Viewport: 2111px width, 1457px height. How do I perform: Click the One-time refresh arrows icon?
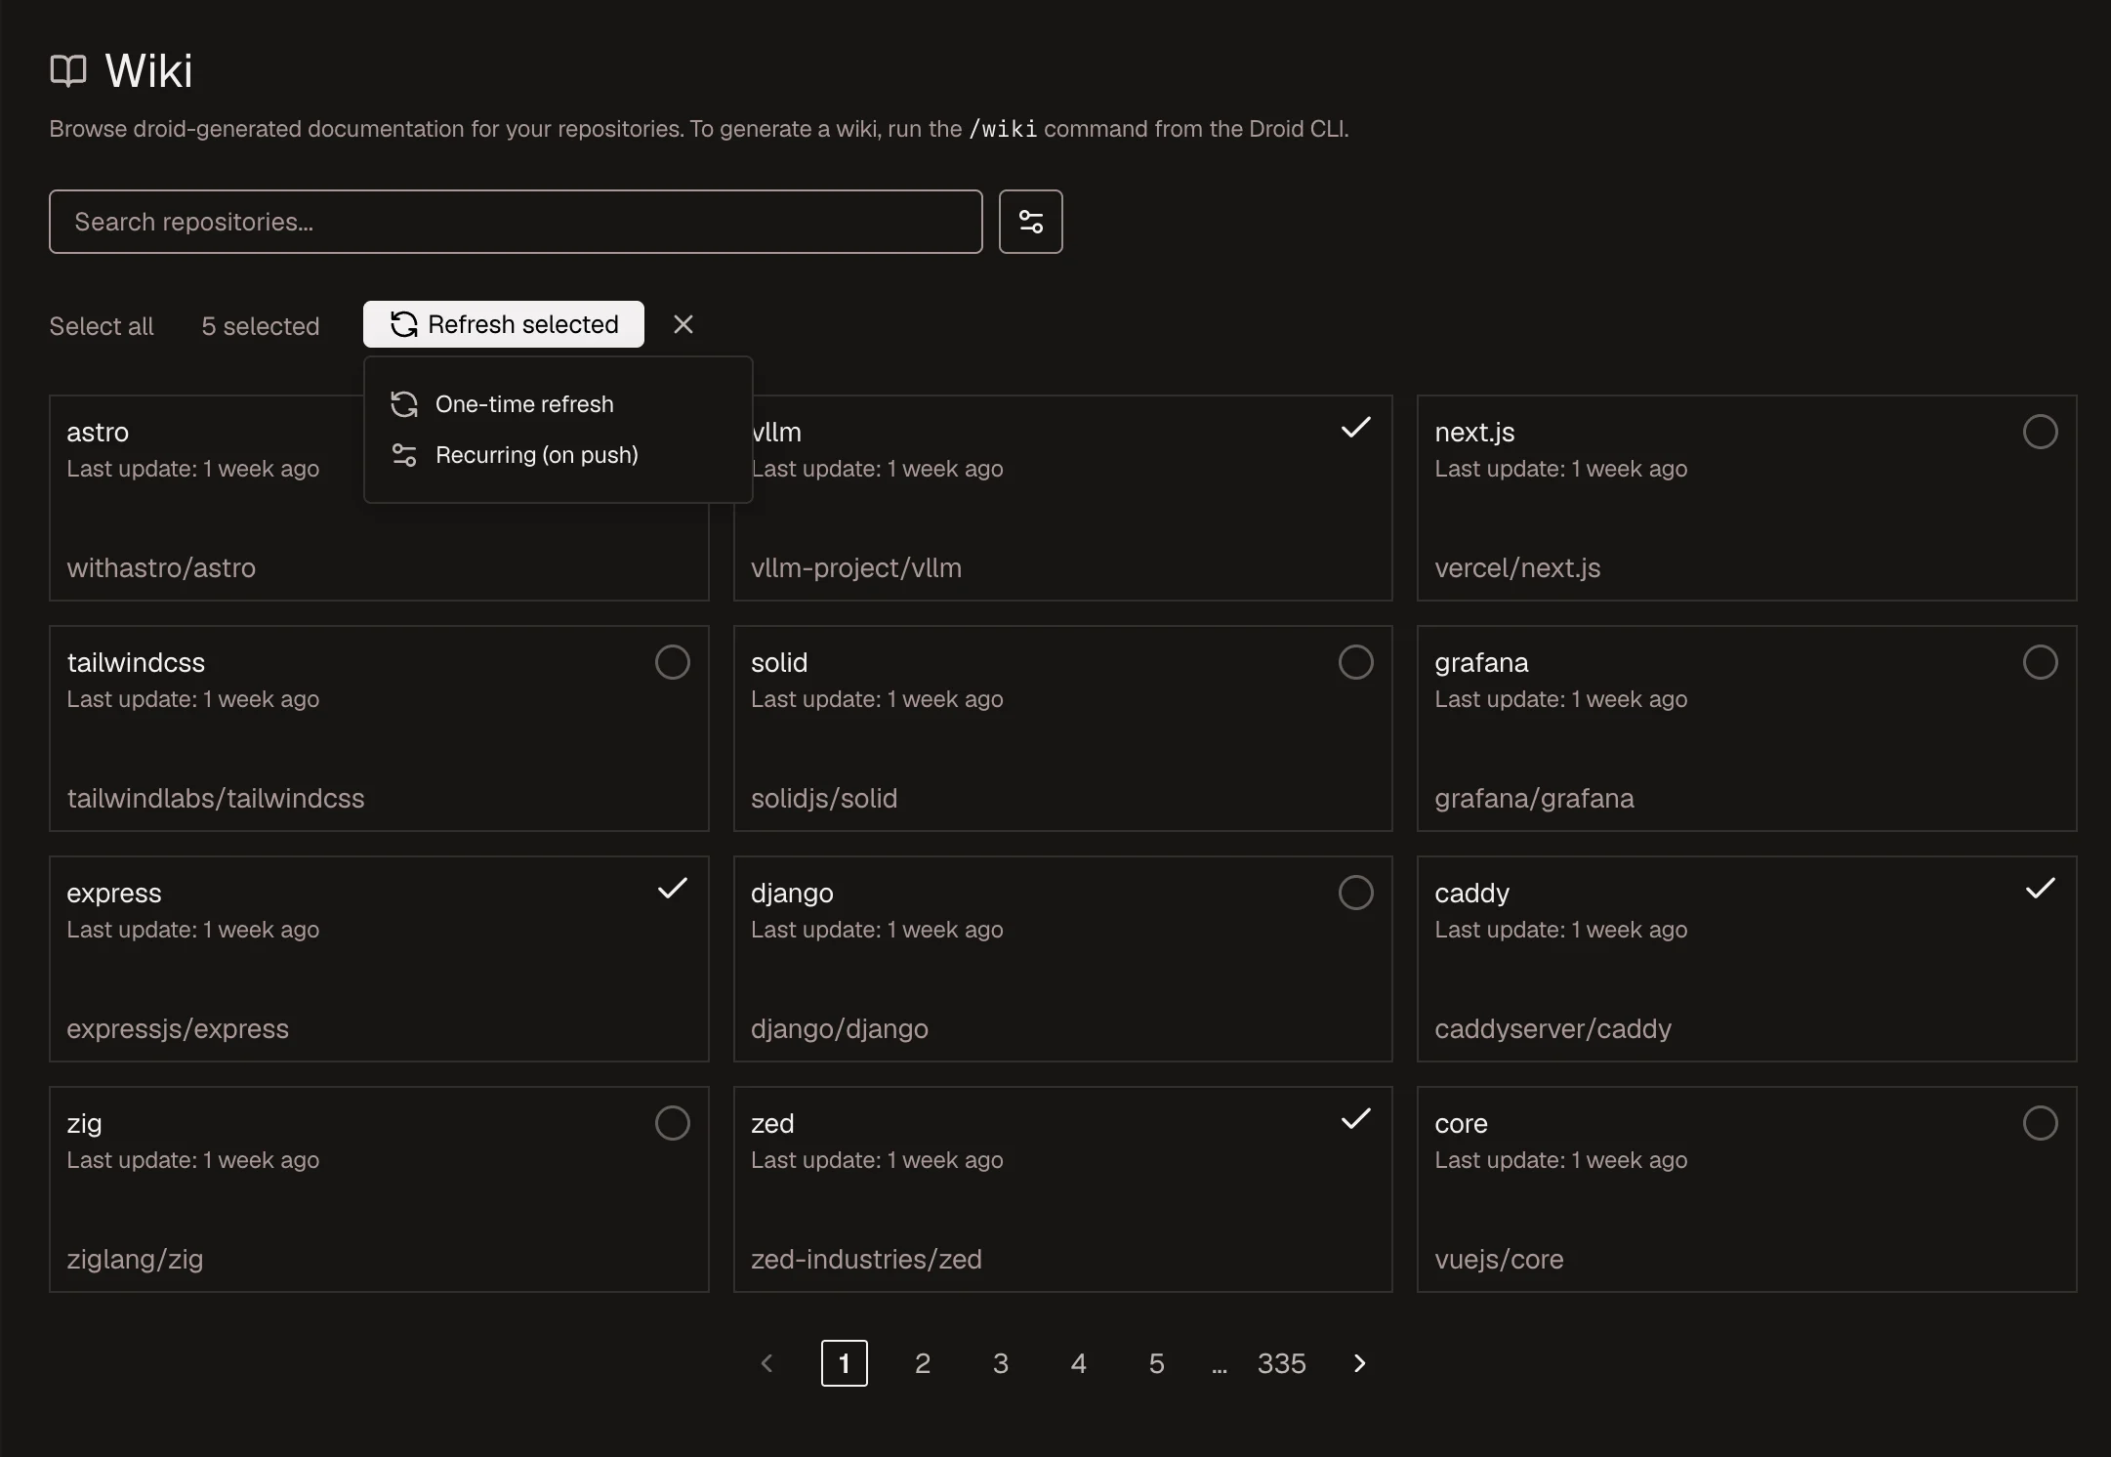tap(404, 404)
